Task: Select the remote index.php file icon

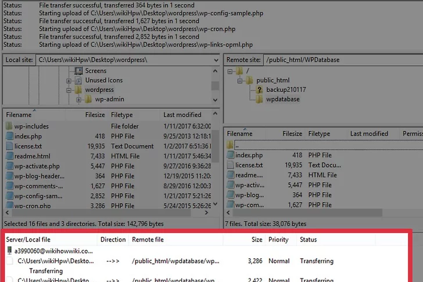Action: 230,156
